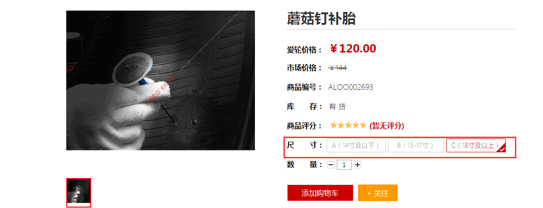
Task: Click the product title 蘑菇钉补胎
Action: [x=321, y=19]
